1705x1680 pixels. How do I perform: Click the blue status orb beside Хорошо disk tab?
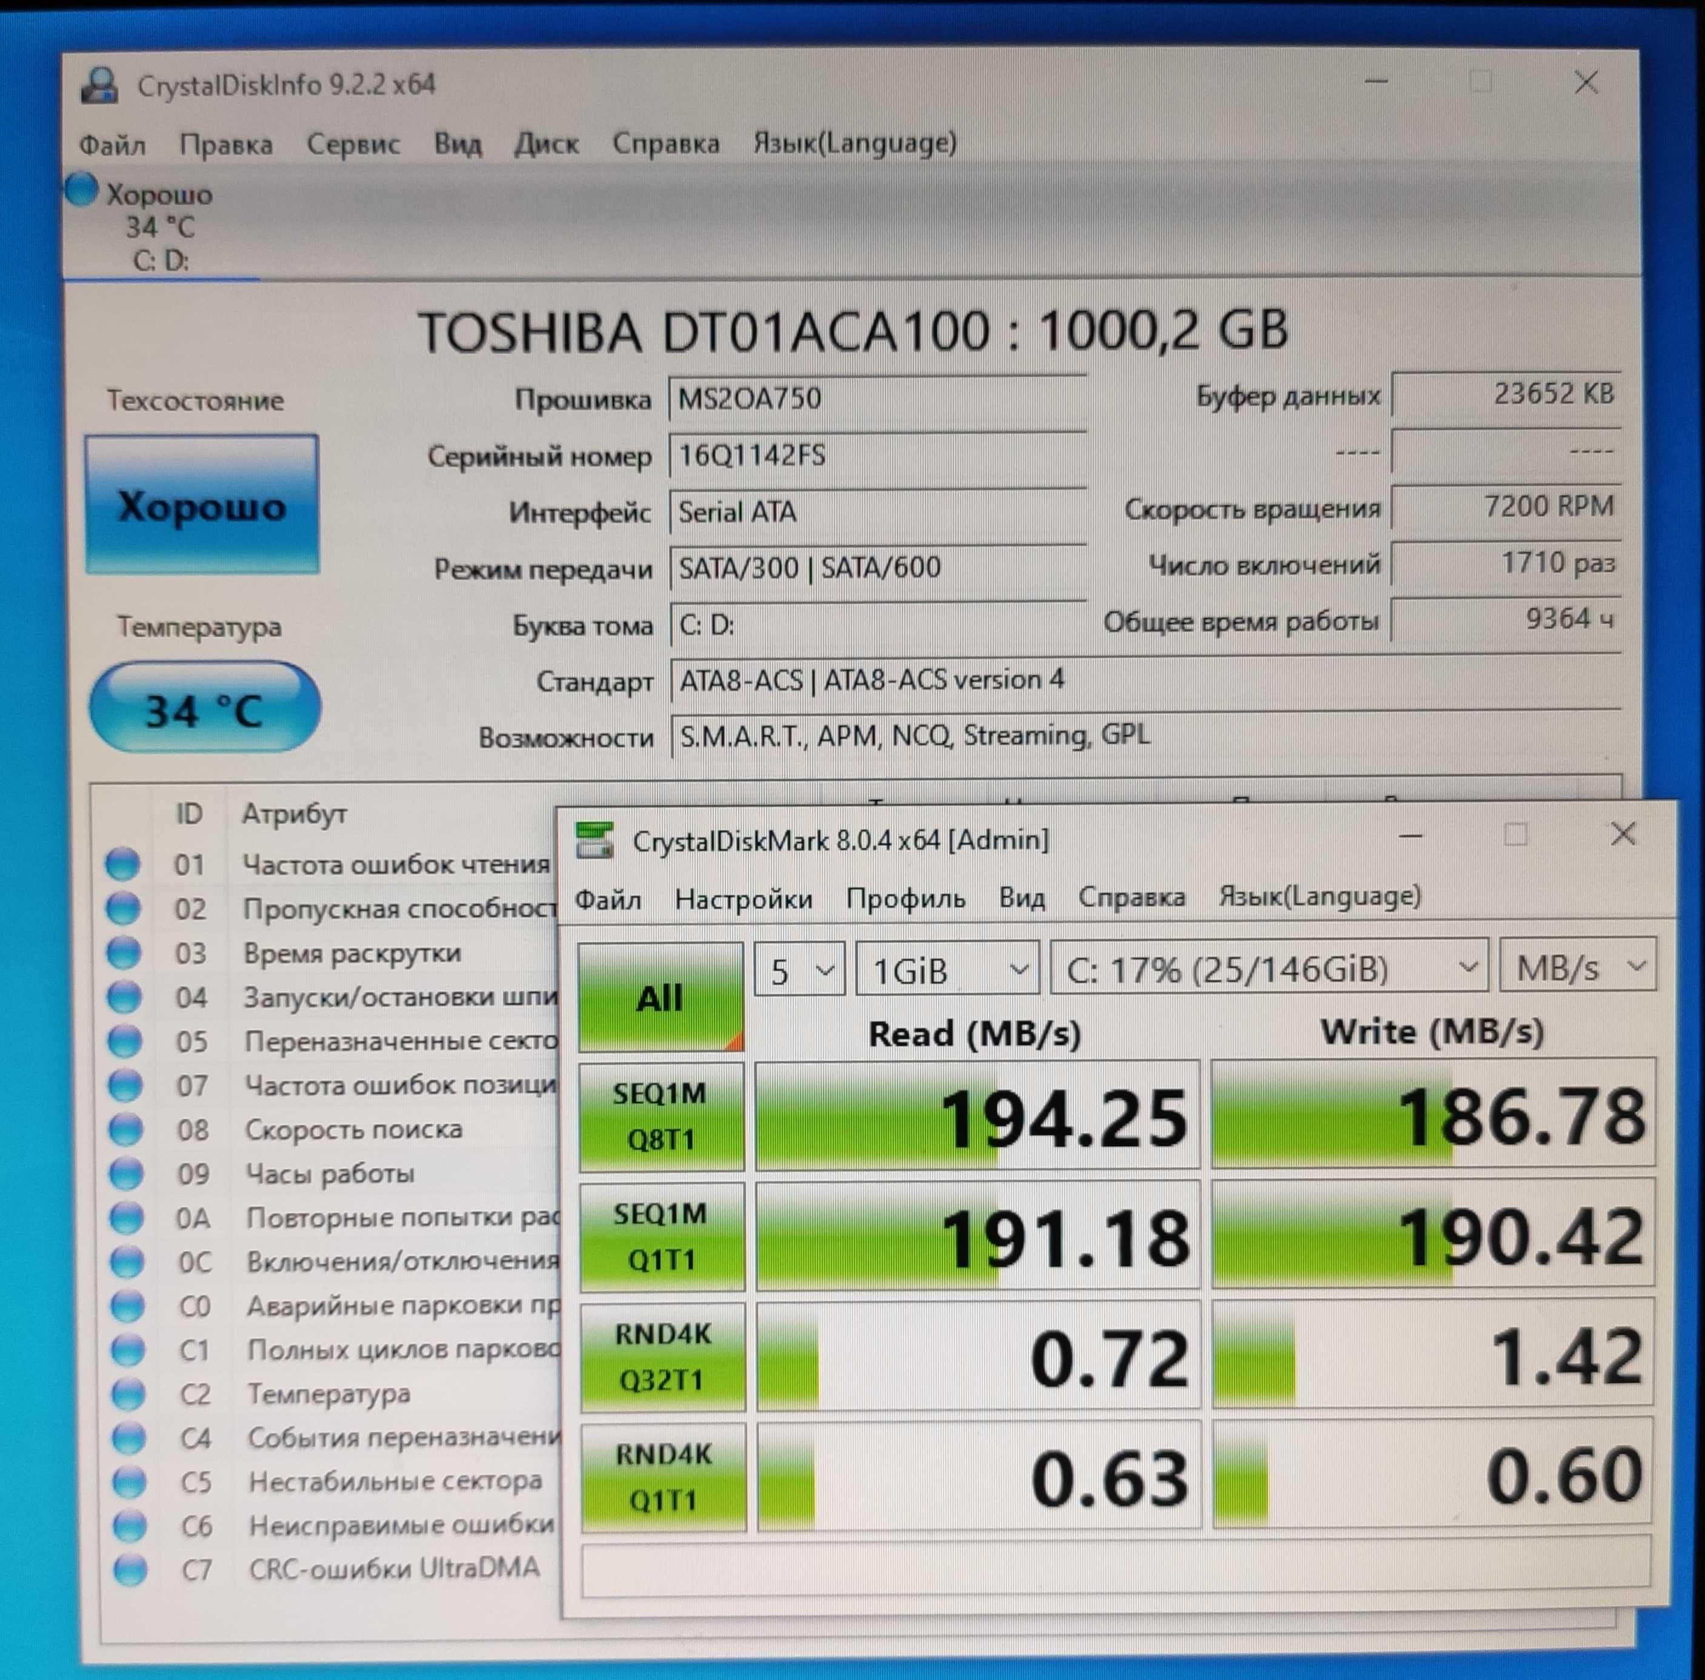pos(81,190)
